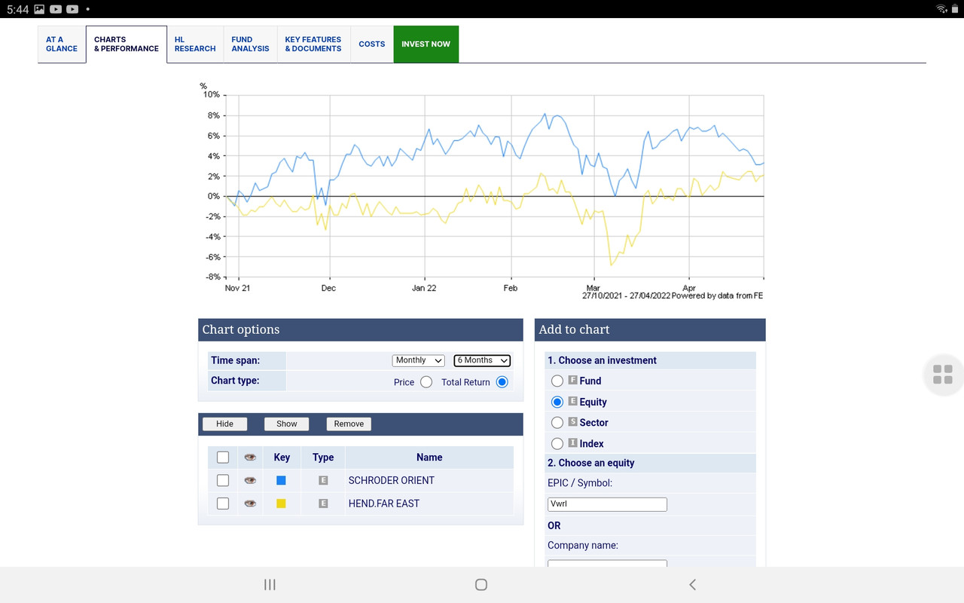Viewport: 964px width, 603px height.
Task: Click the E type icon for Hend.Far East
Action: point(323,504)
